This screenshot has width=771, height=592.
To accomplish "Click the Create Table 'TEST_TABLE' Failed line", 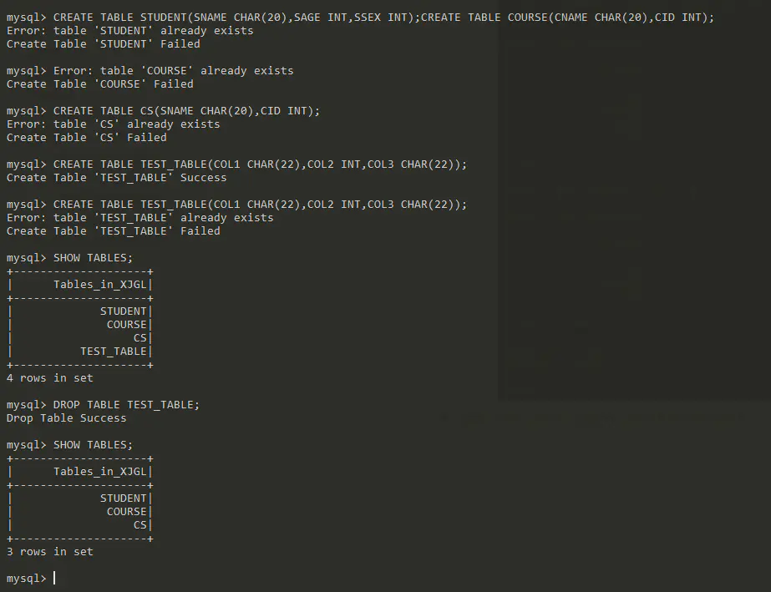I will [x=113, y=231].
